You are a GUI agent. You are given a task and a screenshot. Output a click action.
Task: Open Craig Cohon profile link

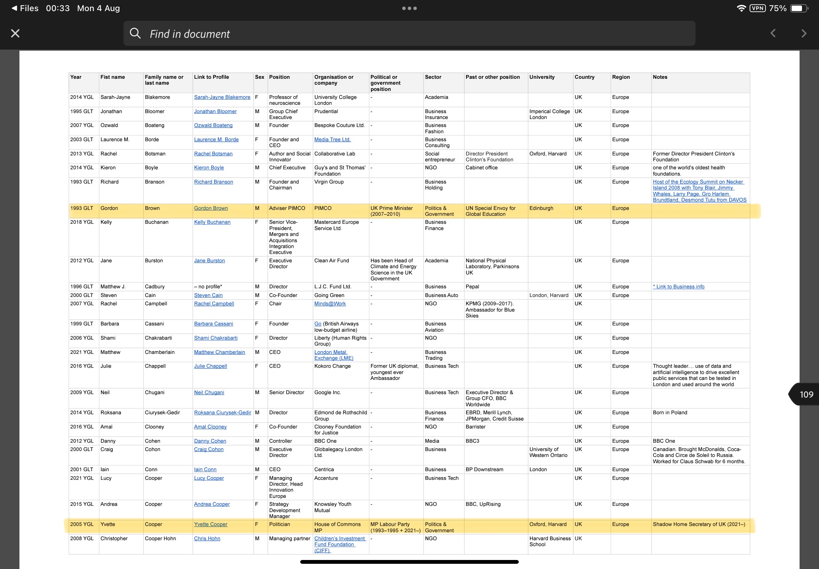[x=209, y=450]
